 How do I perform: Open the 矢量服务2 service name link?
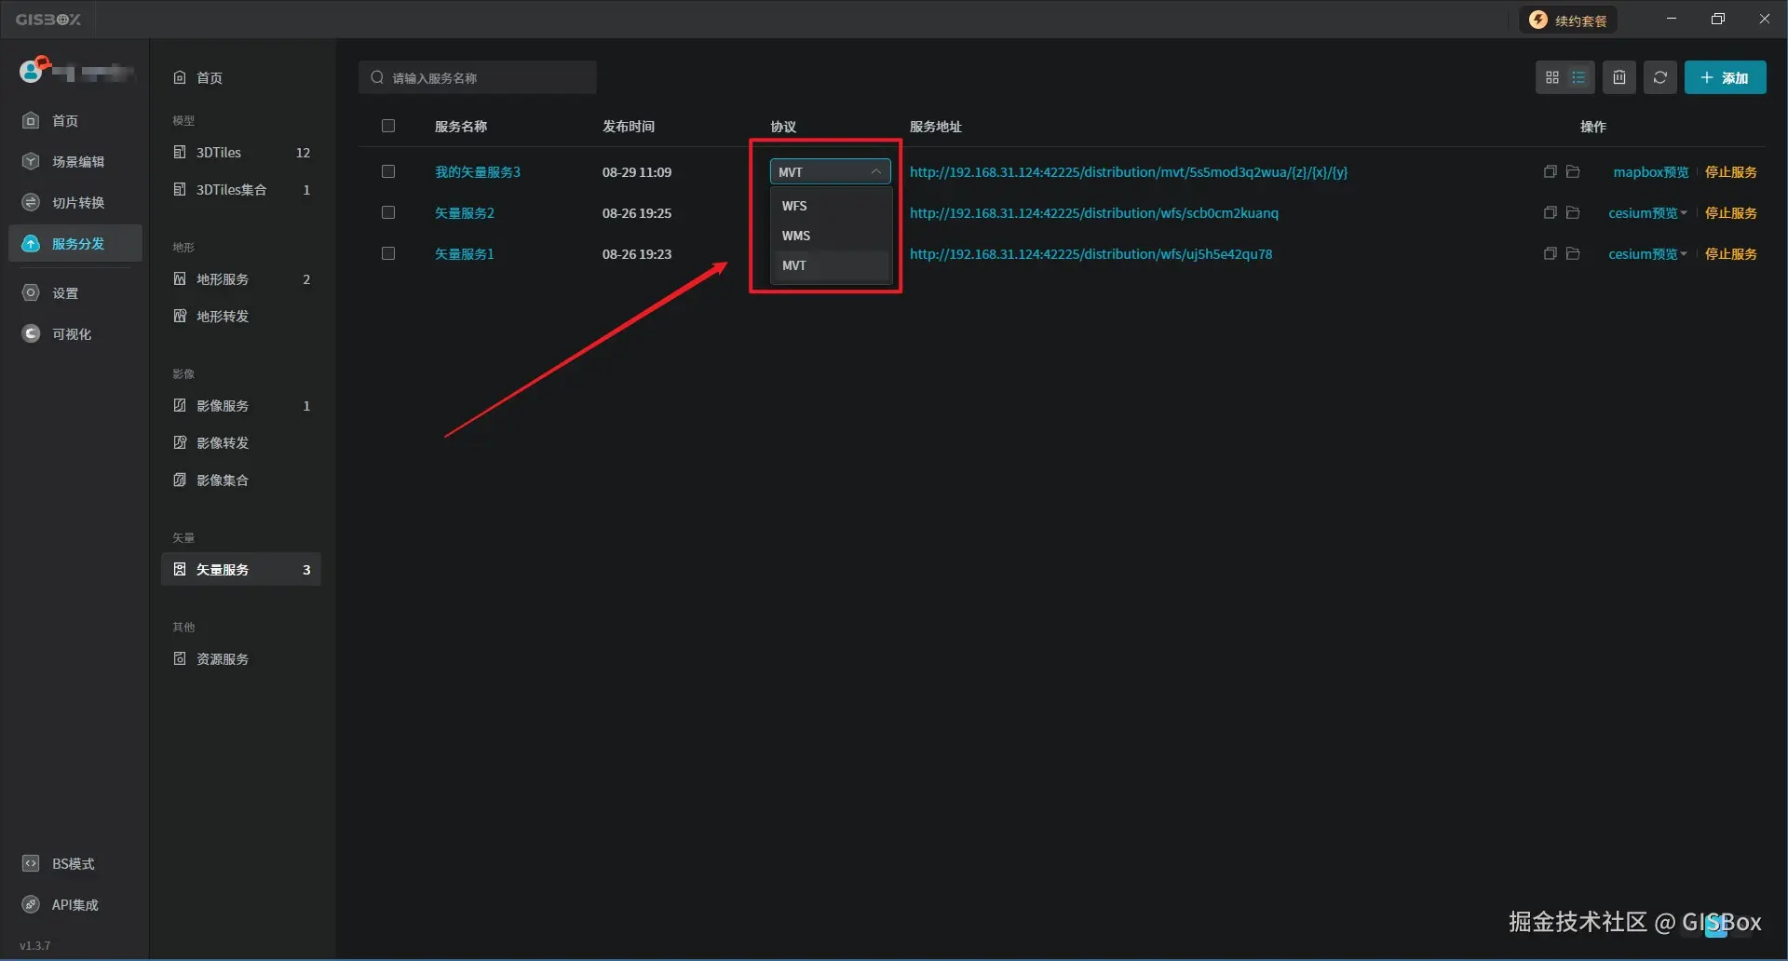(x=465, y=213)
